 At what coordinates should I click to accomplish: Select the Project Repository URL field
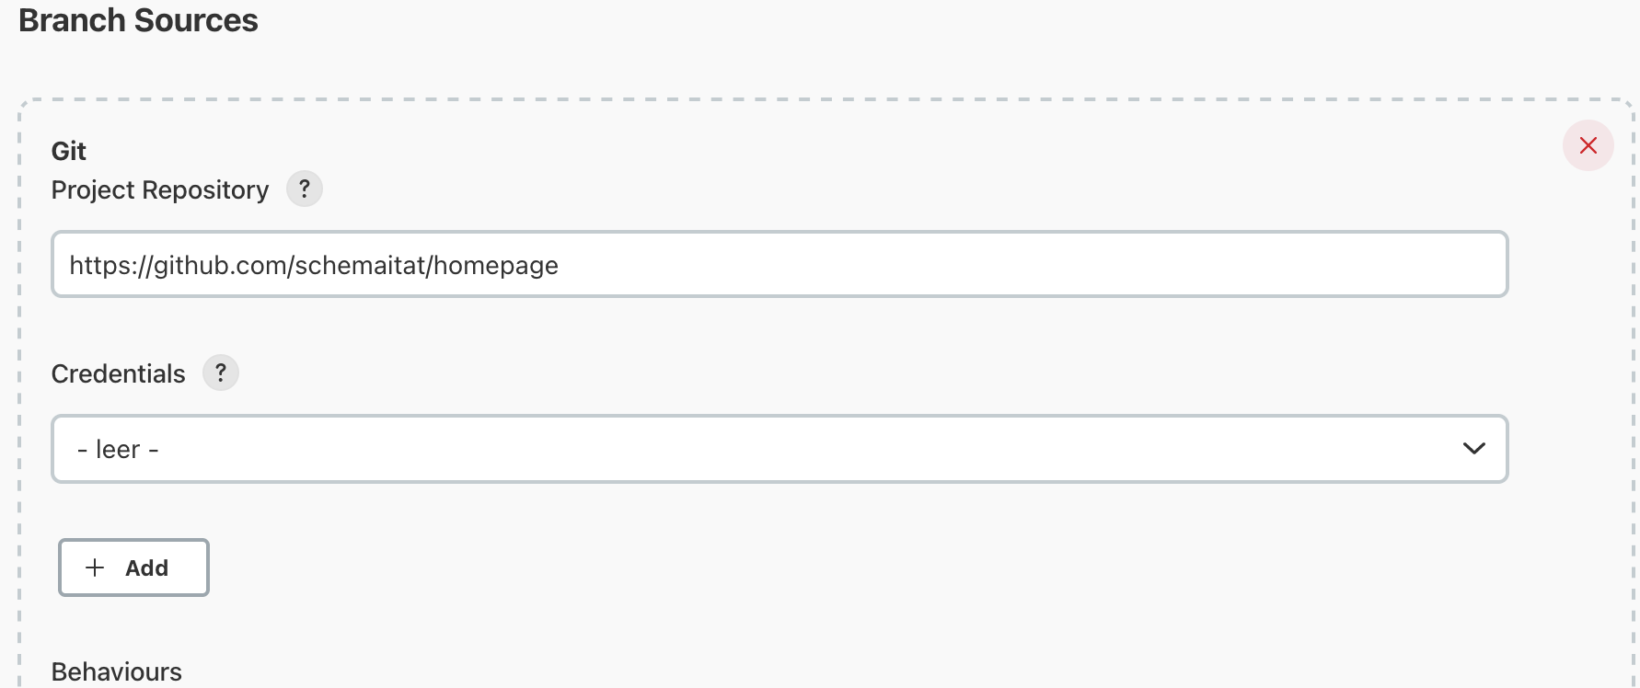point(780,264)
